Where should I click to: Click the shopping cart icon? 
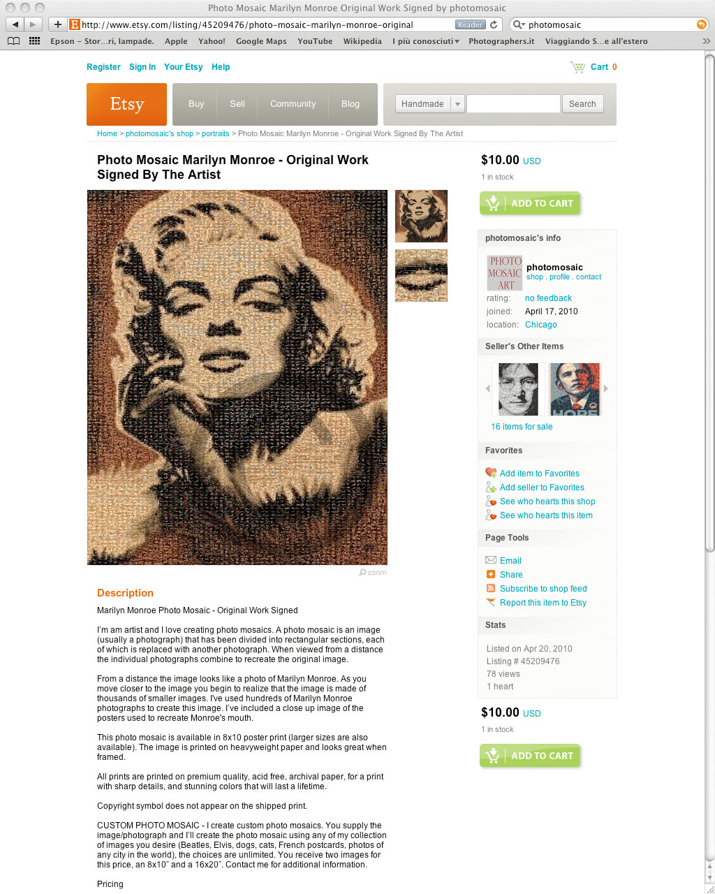(x=577, y=67)
